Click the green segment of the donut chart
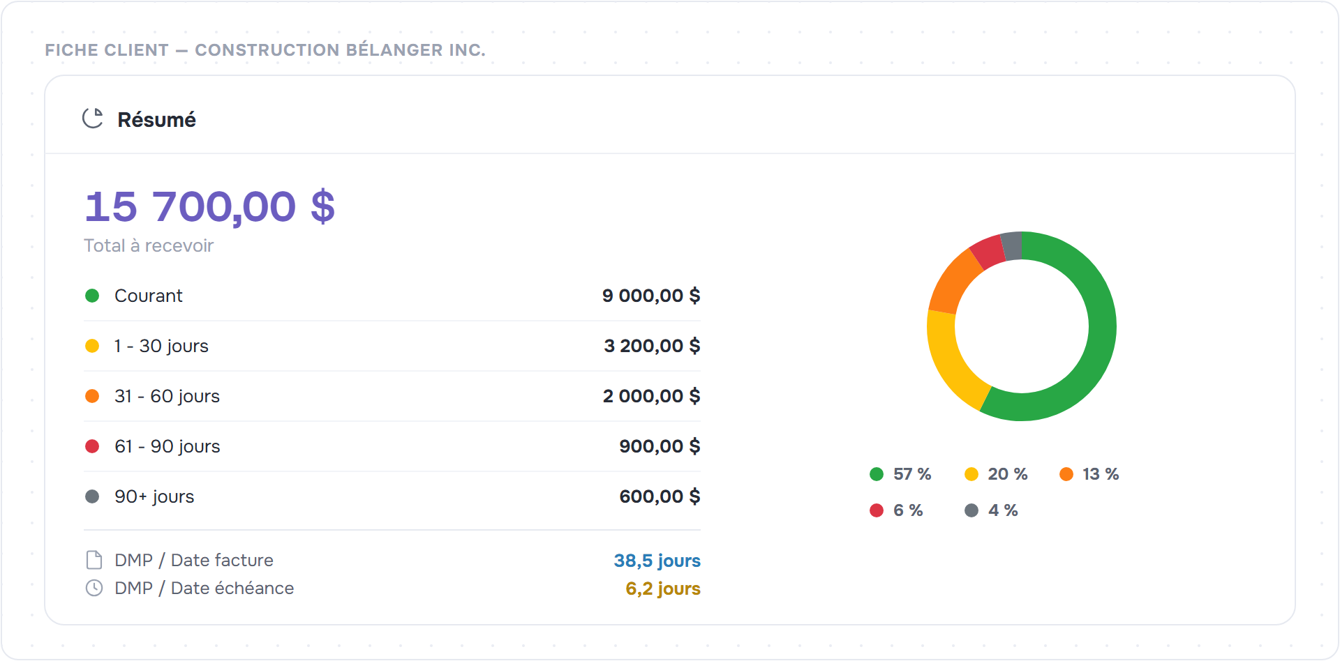Screen dimensions: 1340x661 1103,326
